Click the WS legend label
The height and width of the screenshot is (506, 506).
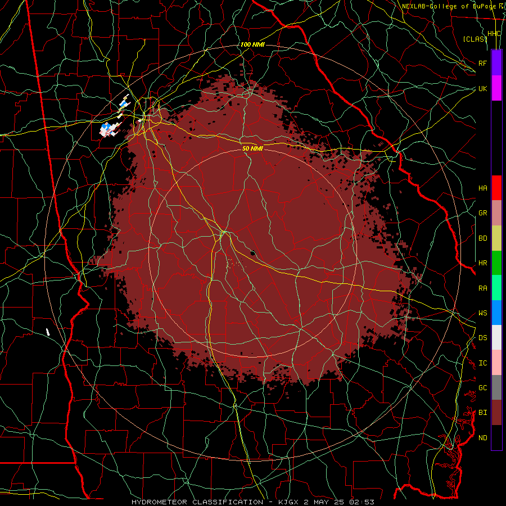tap(482, 313)
